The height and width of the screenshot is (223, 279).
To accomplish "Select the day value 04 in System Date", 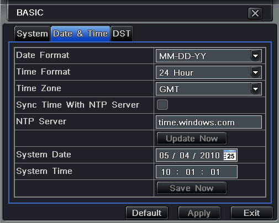I will 185,156.
